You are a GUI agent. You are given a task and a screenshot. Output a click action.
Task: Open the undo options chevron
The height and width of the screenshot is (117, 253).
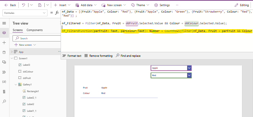(31, 5)
